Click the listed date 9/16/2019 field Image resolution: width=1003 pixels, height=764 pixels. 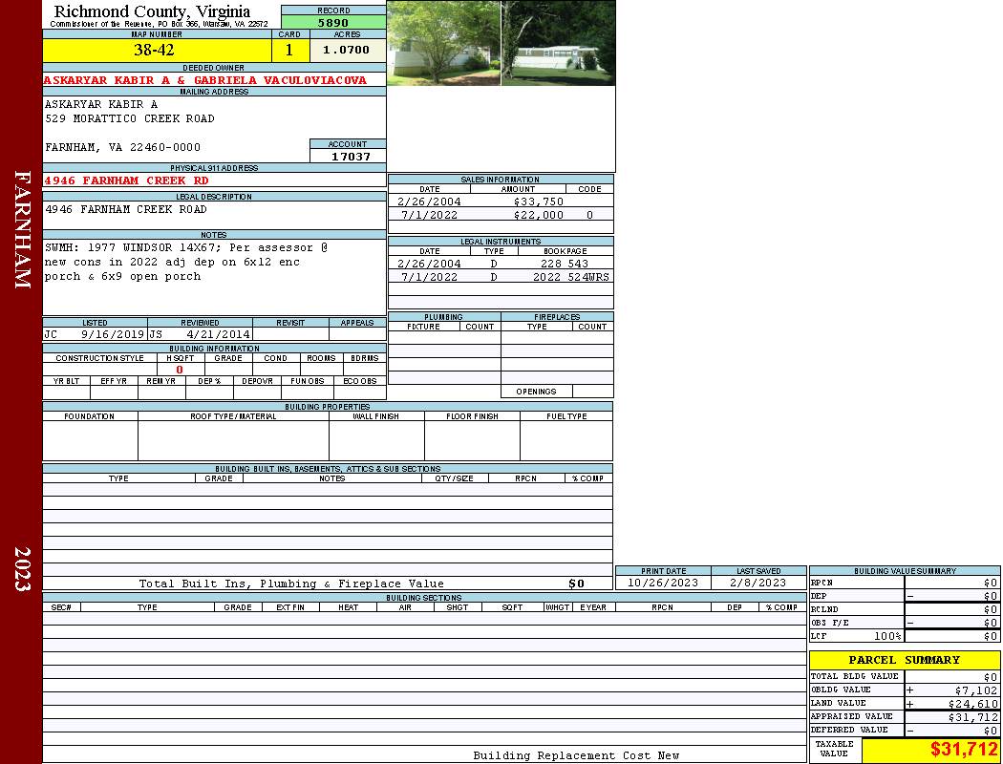click(112, 334)
